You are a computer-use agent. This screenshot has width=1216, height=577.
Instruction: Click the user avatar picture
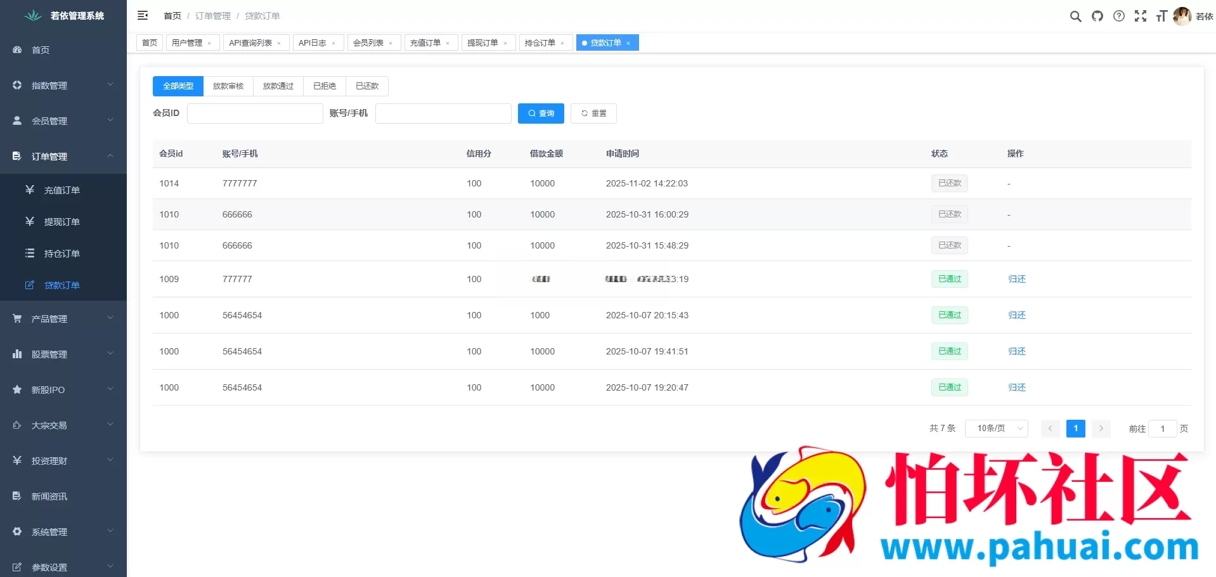pos(1182,16)
